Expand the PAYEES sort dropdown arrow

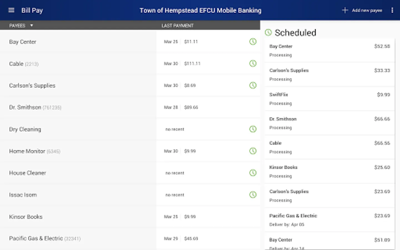coord(32,26)
